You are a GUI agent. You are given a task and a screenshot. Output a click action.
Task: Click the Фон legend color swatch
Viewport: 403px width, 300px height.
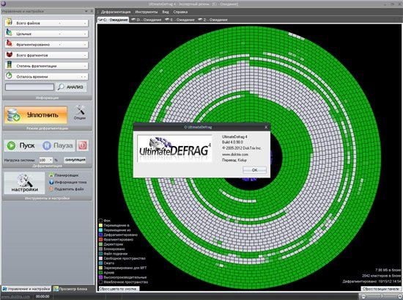[101, 221]
